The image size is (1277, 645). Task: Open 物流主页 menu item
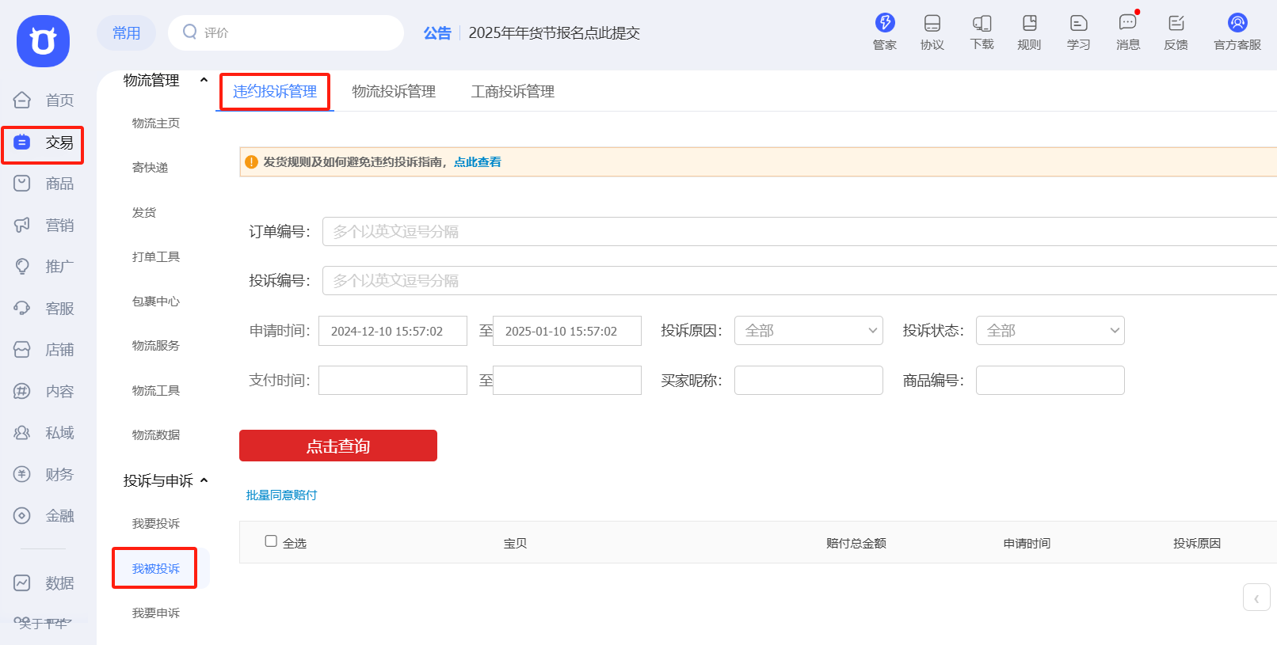click(156, 123)
